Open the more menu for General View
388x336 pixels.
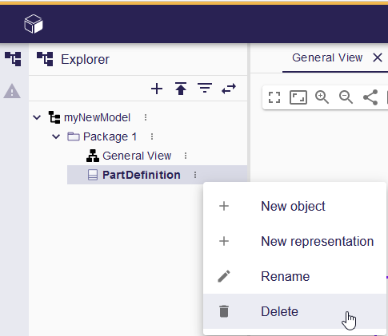pyautogui.click(x=186, y=156)
